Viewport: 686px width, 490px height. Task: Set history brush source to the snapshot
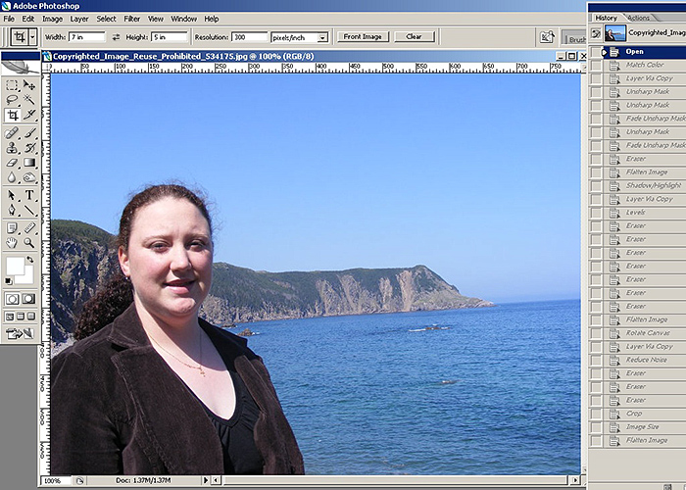pos(596,33)
